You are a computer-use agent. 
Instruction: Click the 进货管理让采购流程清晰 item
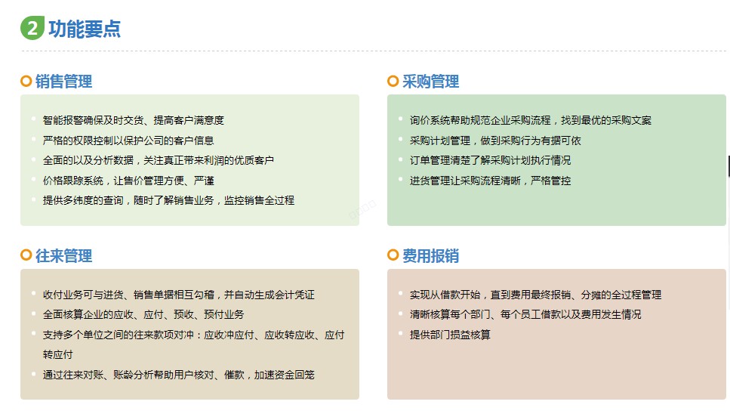490,181
